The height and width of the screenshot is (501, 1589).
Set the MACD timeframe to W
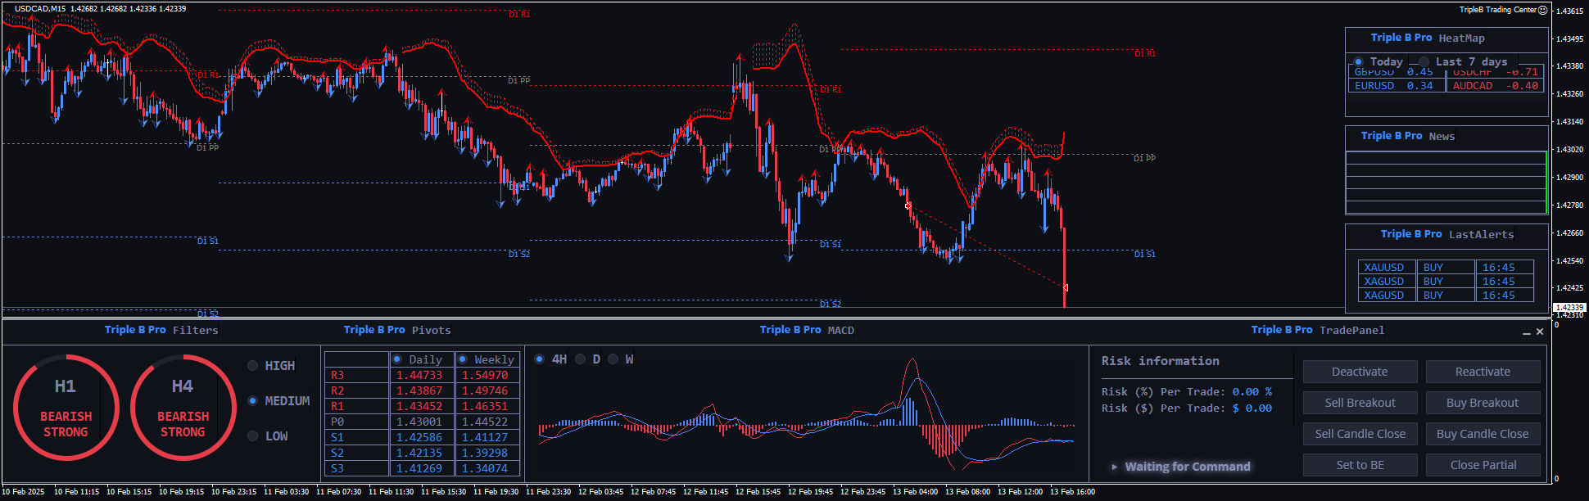point(613,359)
